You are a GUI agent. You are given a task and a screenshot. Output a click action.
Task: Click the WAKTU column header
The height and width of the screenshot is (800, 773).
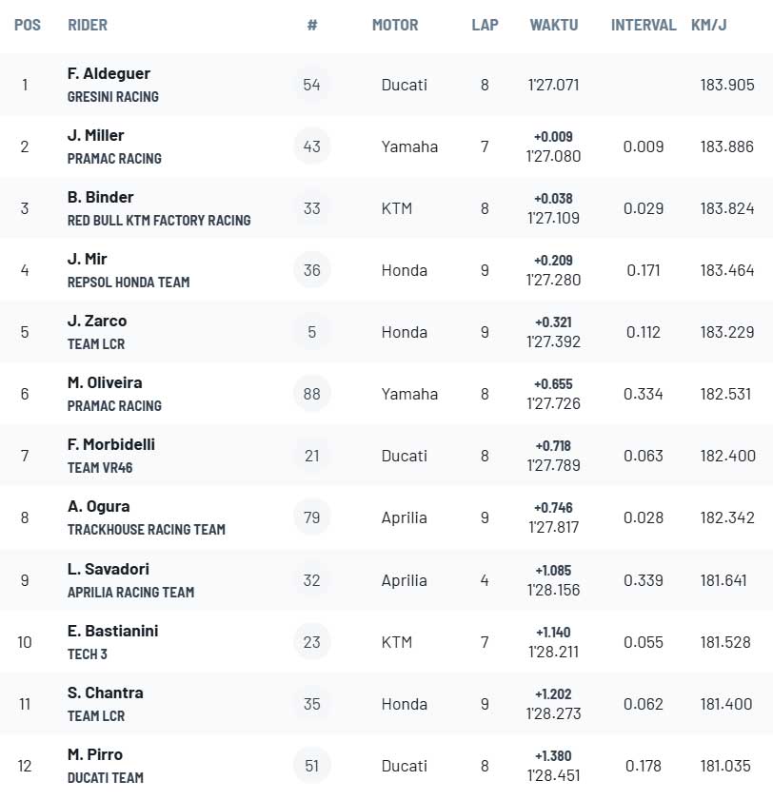pos(554,25)
